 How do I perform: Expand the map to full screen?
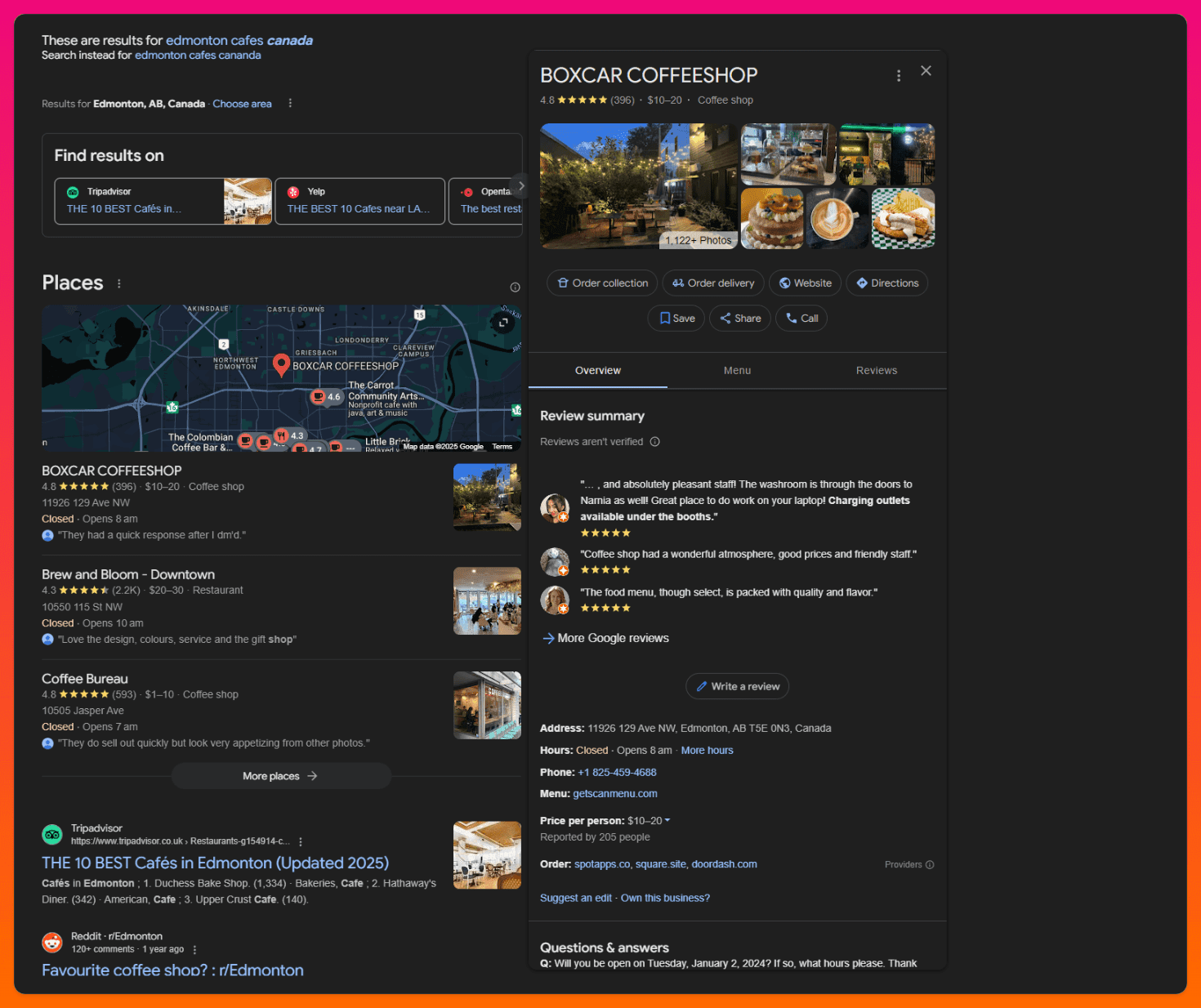coord(503,323)
